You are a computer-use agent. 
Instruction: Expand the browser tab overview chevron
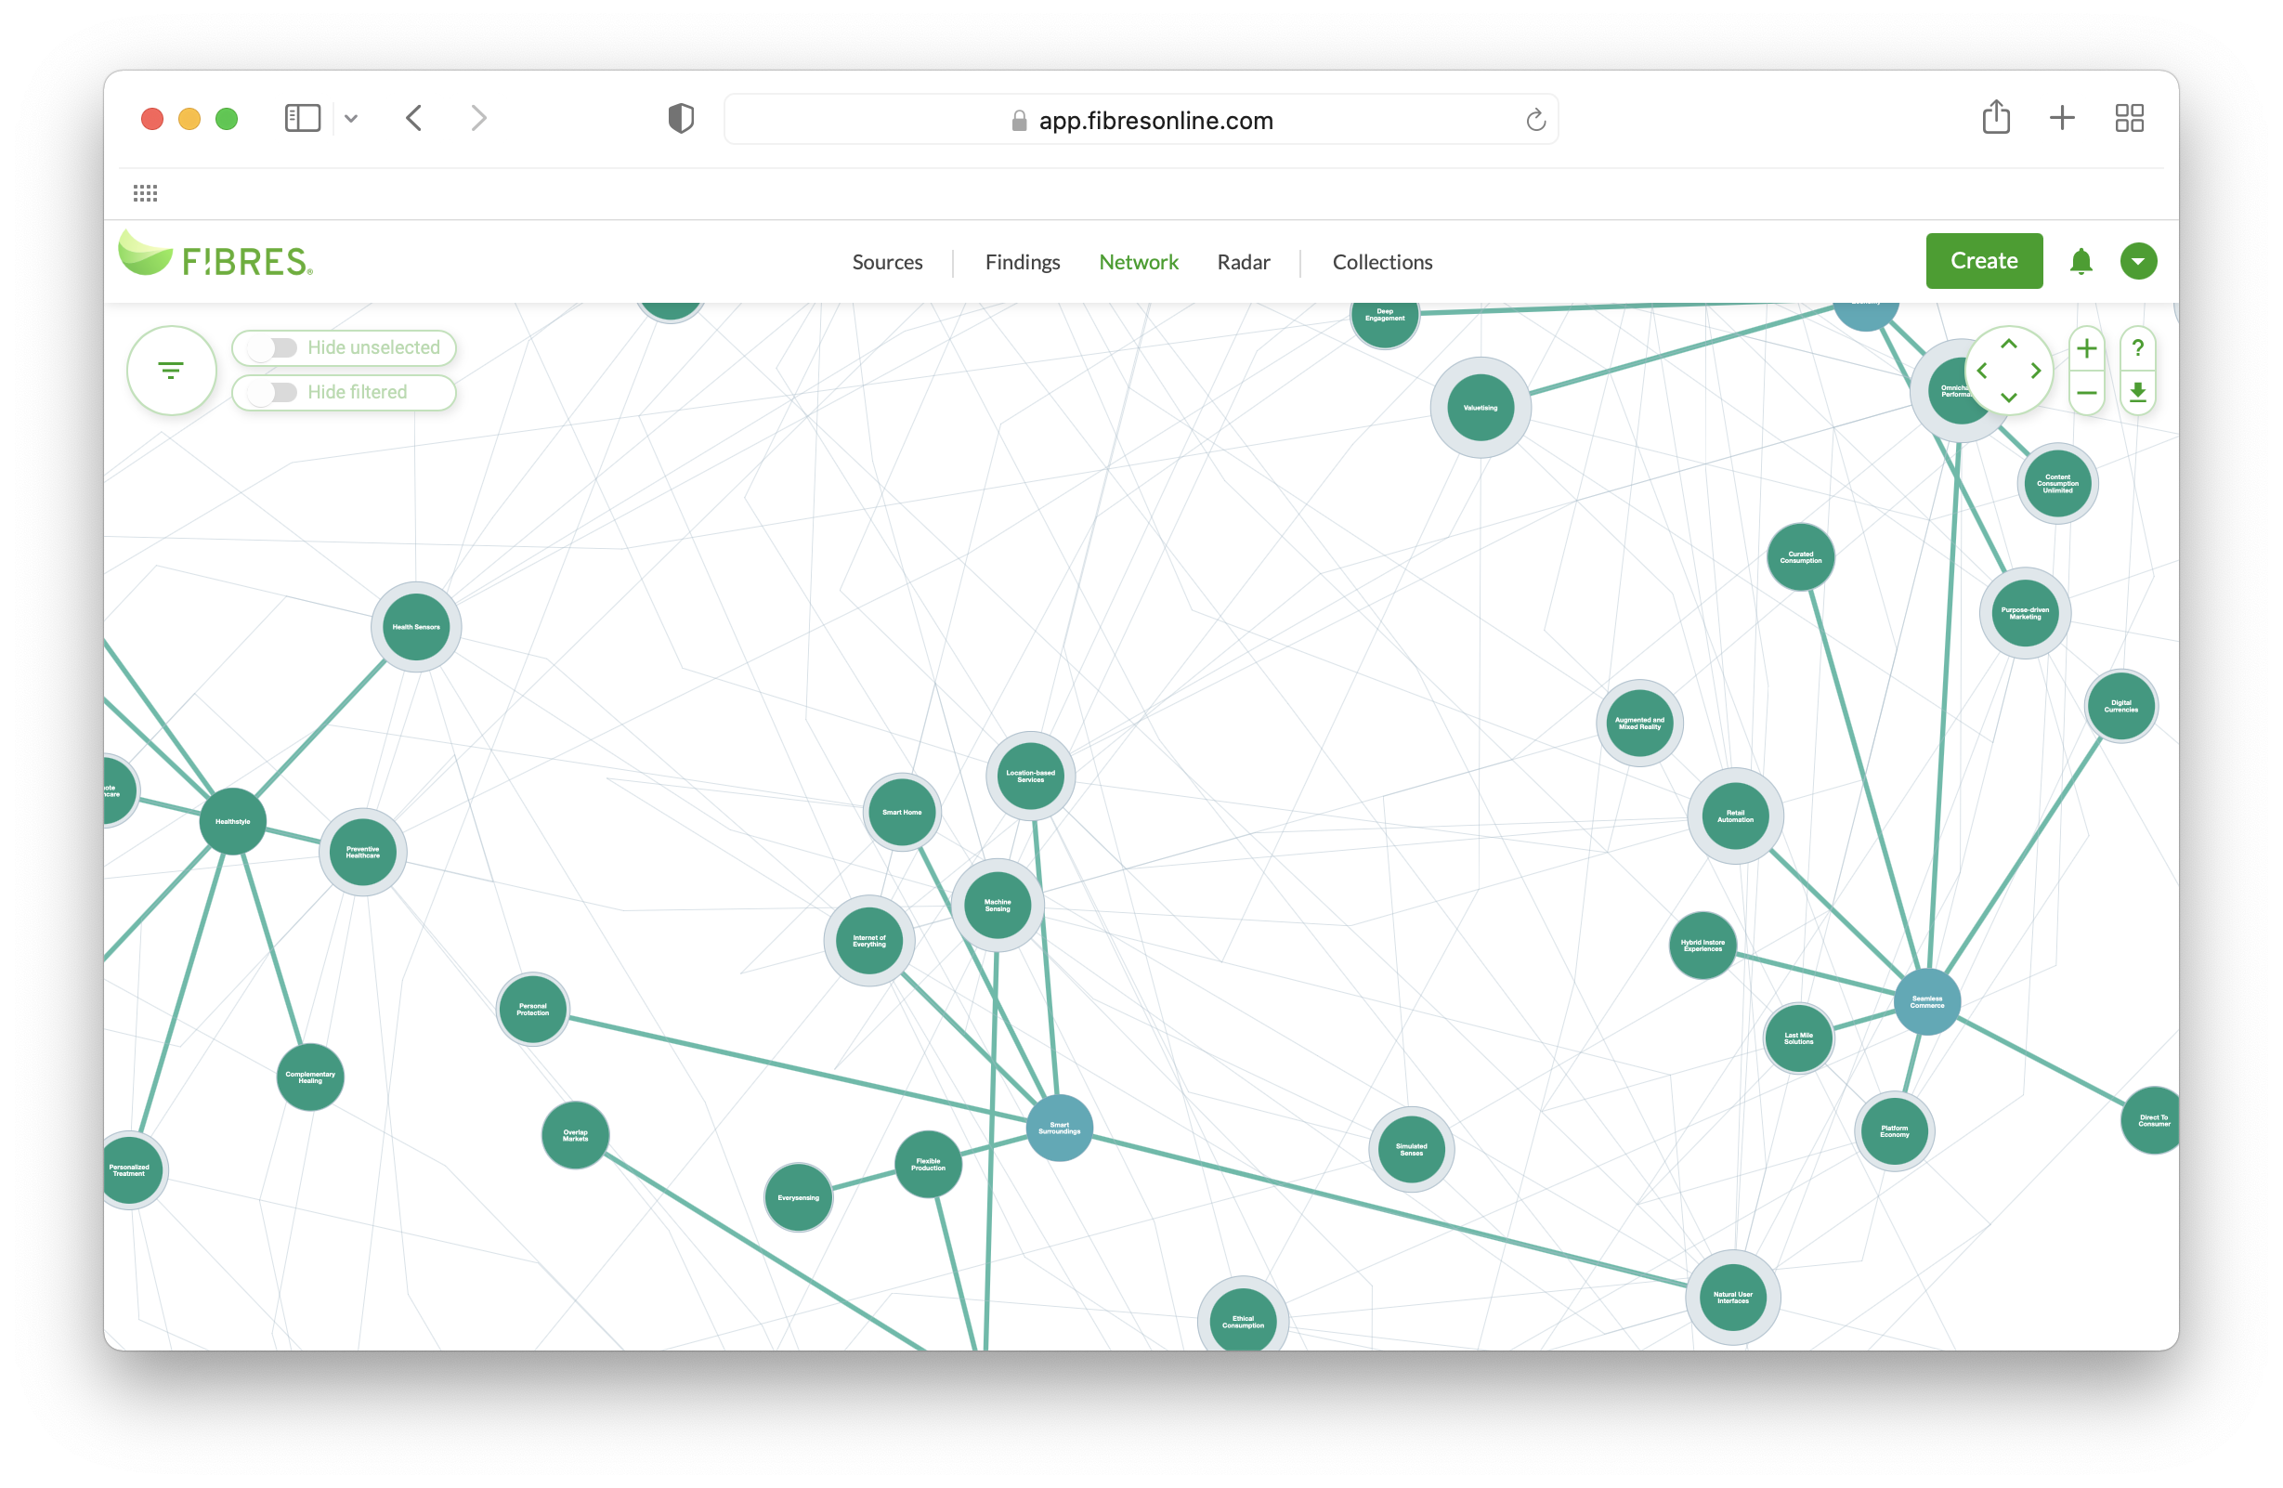(351, 118)
